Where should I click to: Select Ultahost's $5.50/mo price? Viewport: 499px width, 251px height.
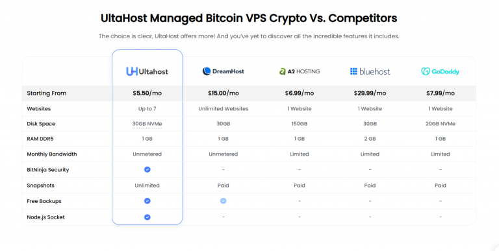tap(147, 93)
